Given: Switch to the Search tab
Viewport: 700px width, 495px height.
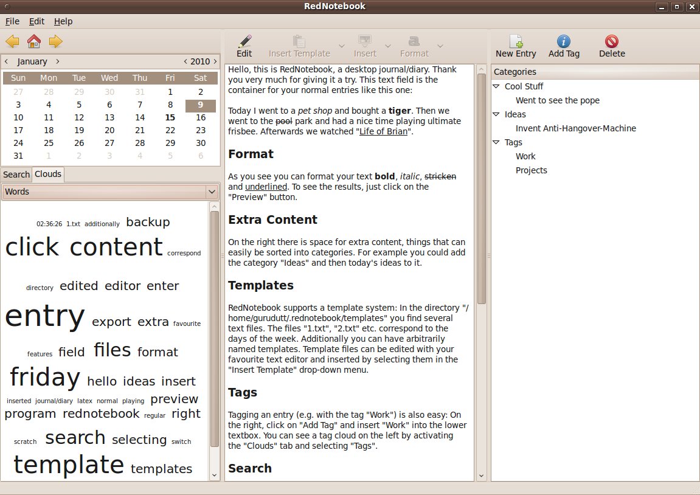Looking at the screenshot, I should (16, 175).
